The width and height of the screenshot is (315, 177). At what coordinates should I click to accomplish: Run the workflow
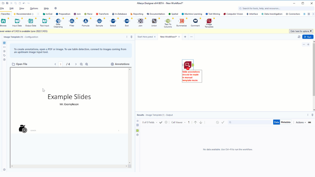pos(307,37)
